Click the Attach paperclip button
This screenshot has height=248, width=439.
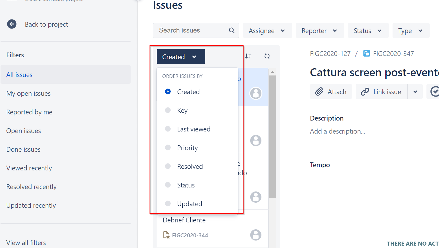pos(331,91)
